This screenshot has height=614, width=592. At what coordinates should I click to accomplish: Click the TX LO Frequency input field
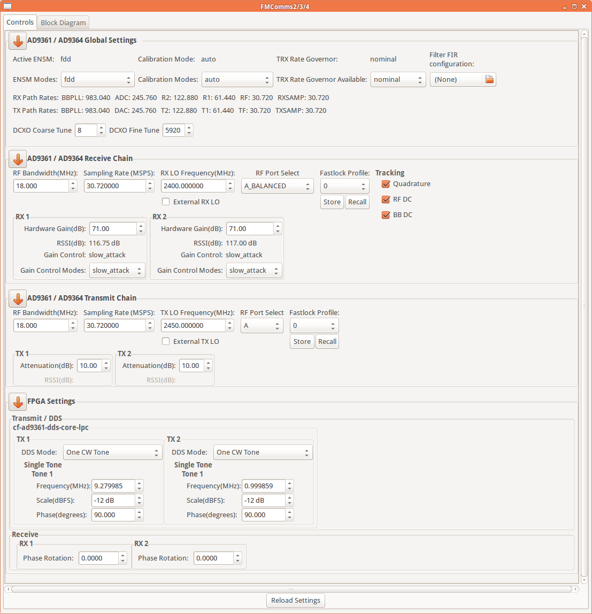point(194,325)
